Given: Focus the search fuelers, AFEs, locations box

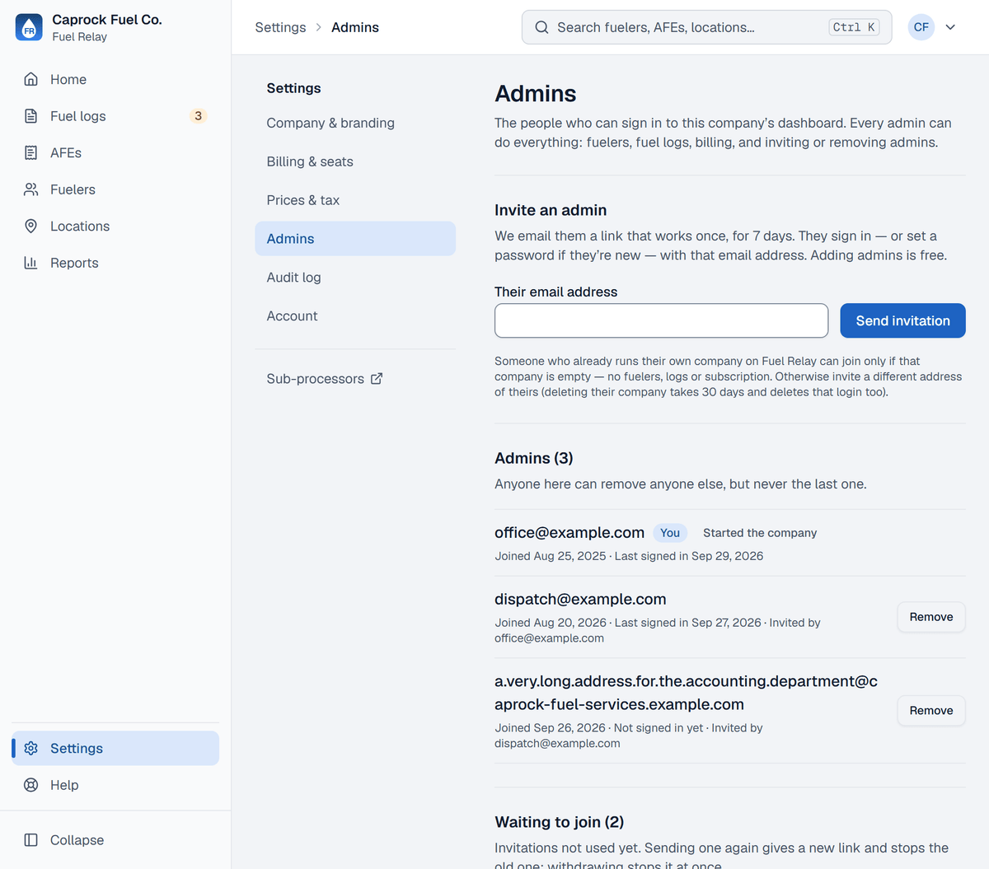Looking at the screenshot, I should click(706, 27).
